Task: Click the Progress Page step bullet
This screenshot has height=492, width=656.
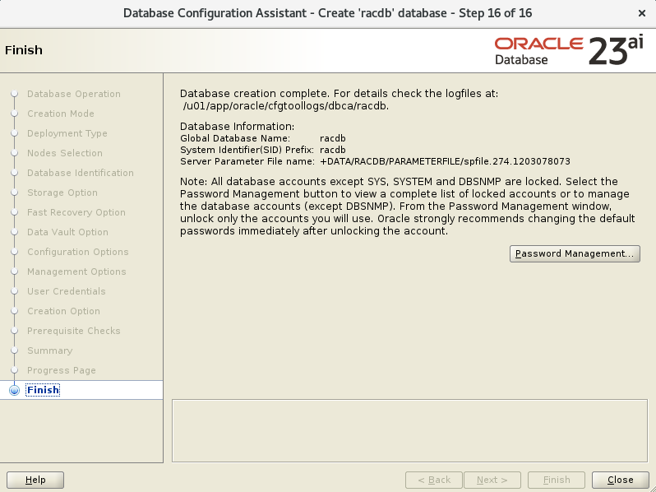Action: click(14, 370)
